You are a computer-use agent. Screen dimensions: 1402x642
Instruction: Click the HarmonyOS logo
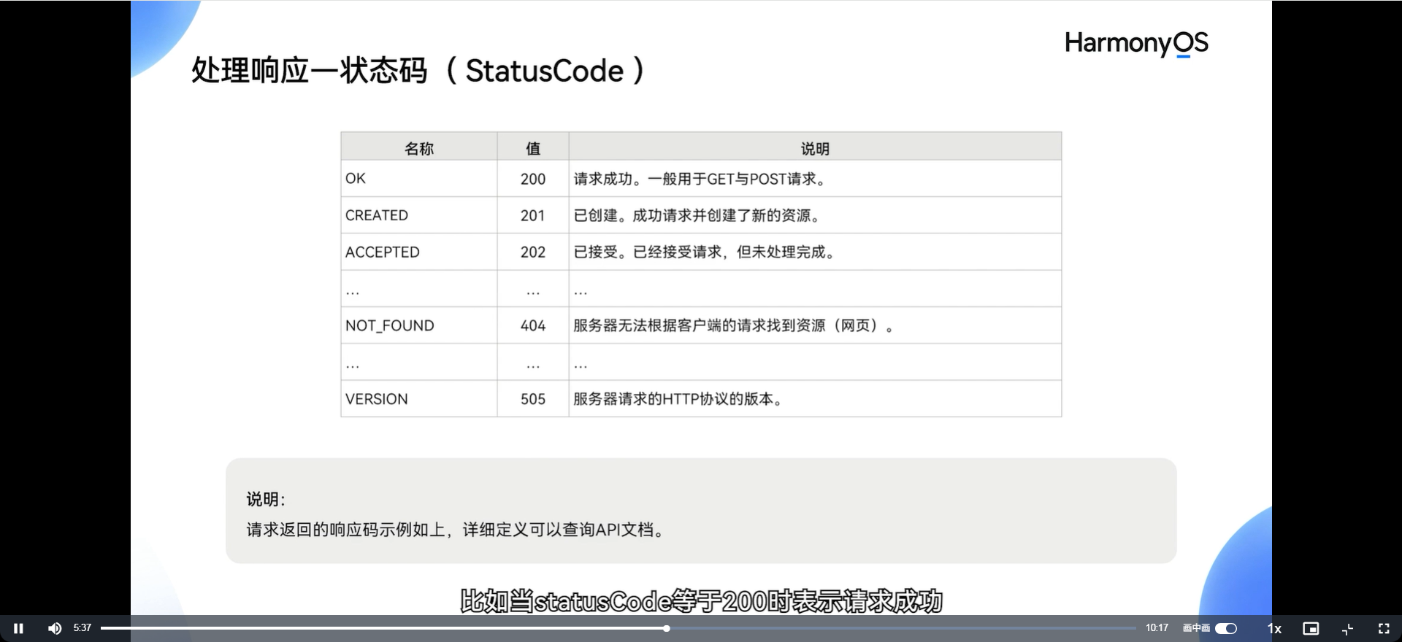click(x=1136, y=44)
